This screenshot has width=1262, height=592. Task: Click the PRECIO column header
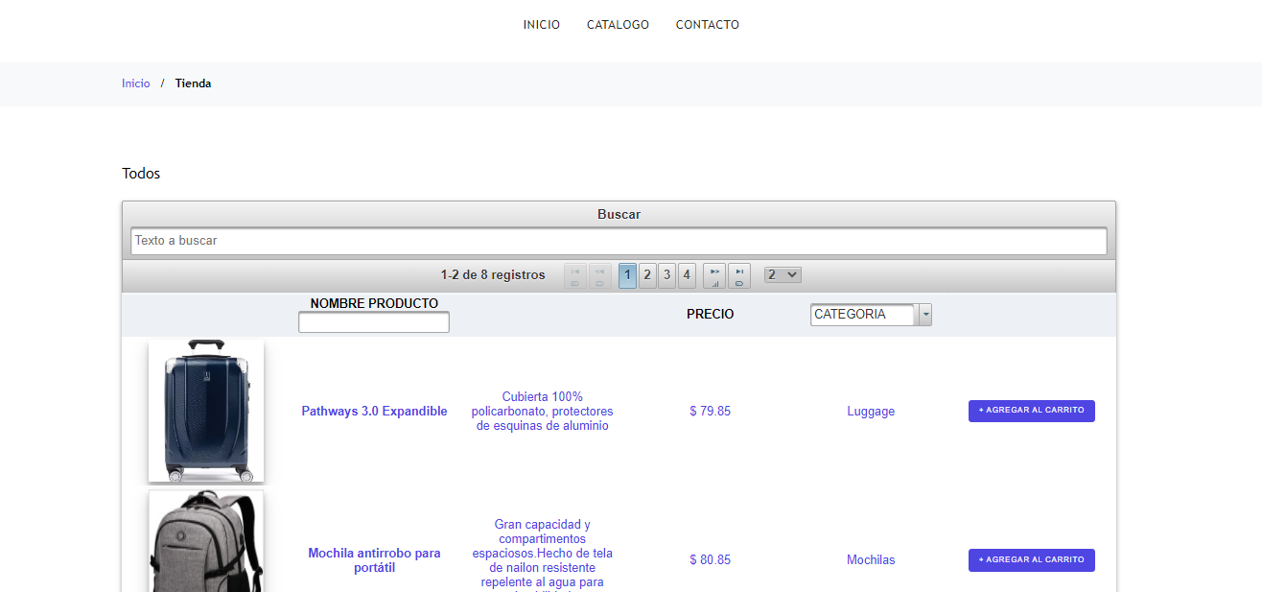coord(711,314)
